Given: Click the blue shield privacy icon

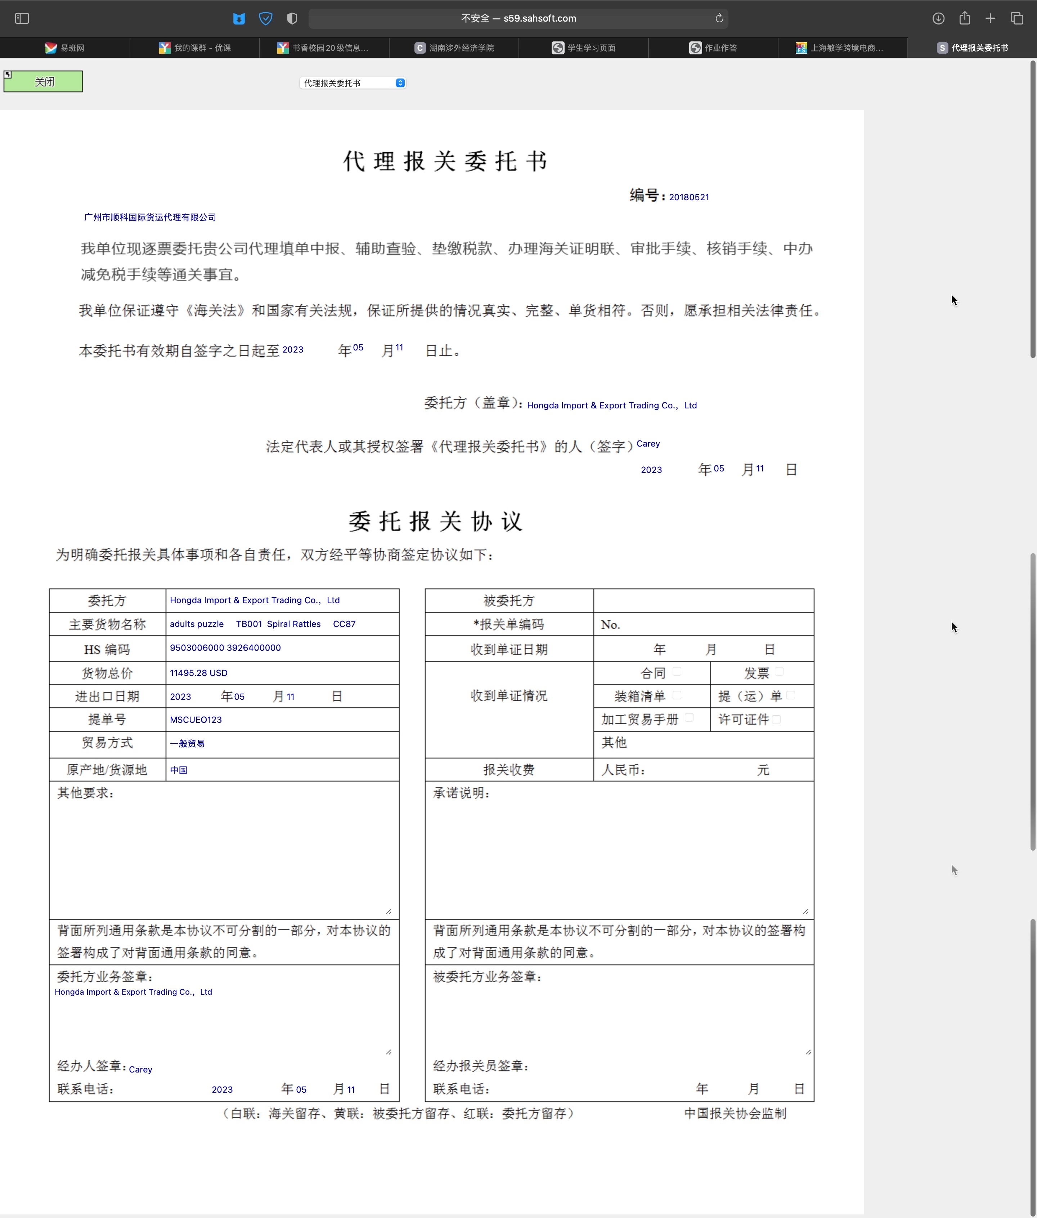Looking at the screenshot, I should click(x=266, y=18).
